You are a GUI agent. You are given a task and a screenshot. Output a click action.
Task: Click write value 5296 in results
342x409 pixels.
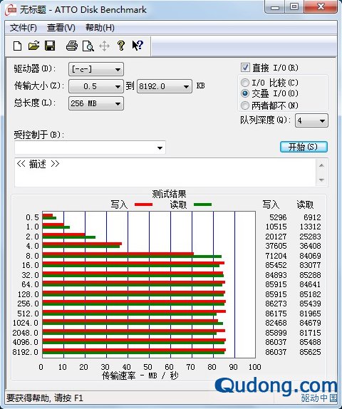pos(278,217)
